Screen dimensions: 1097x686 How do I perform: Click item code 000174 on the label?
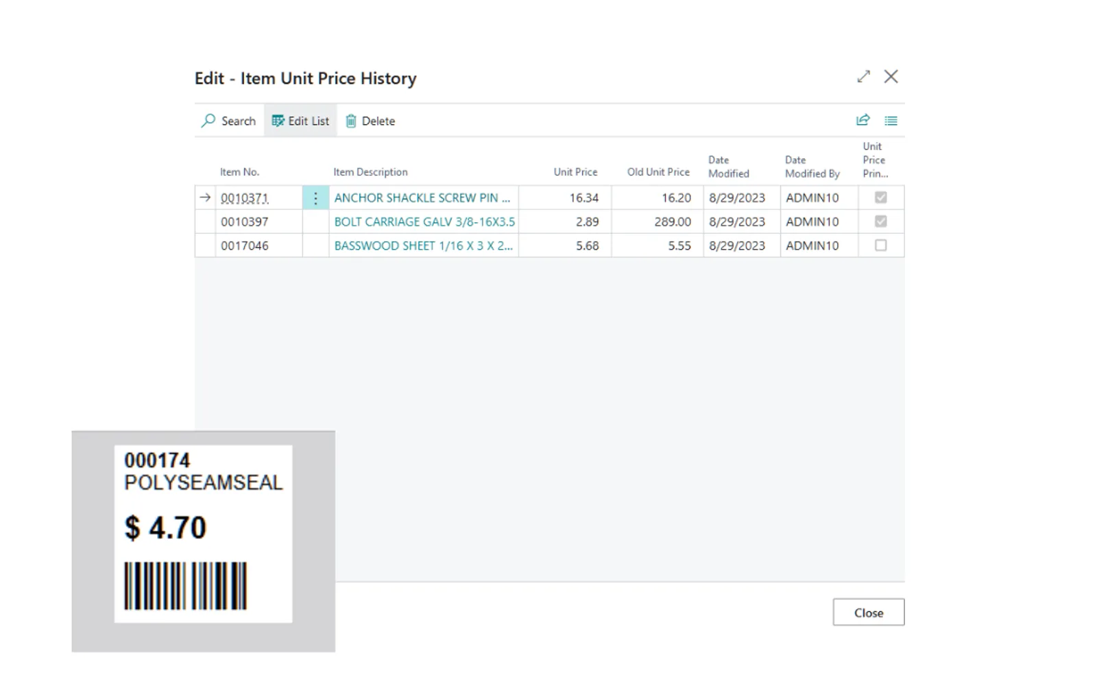coord(157,460)
